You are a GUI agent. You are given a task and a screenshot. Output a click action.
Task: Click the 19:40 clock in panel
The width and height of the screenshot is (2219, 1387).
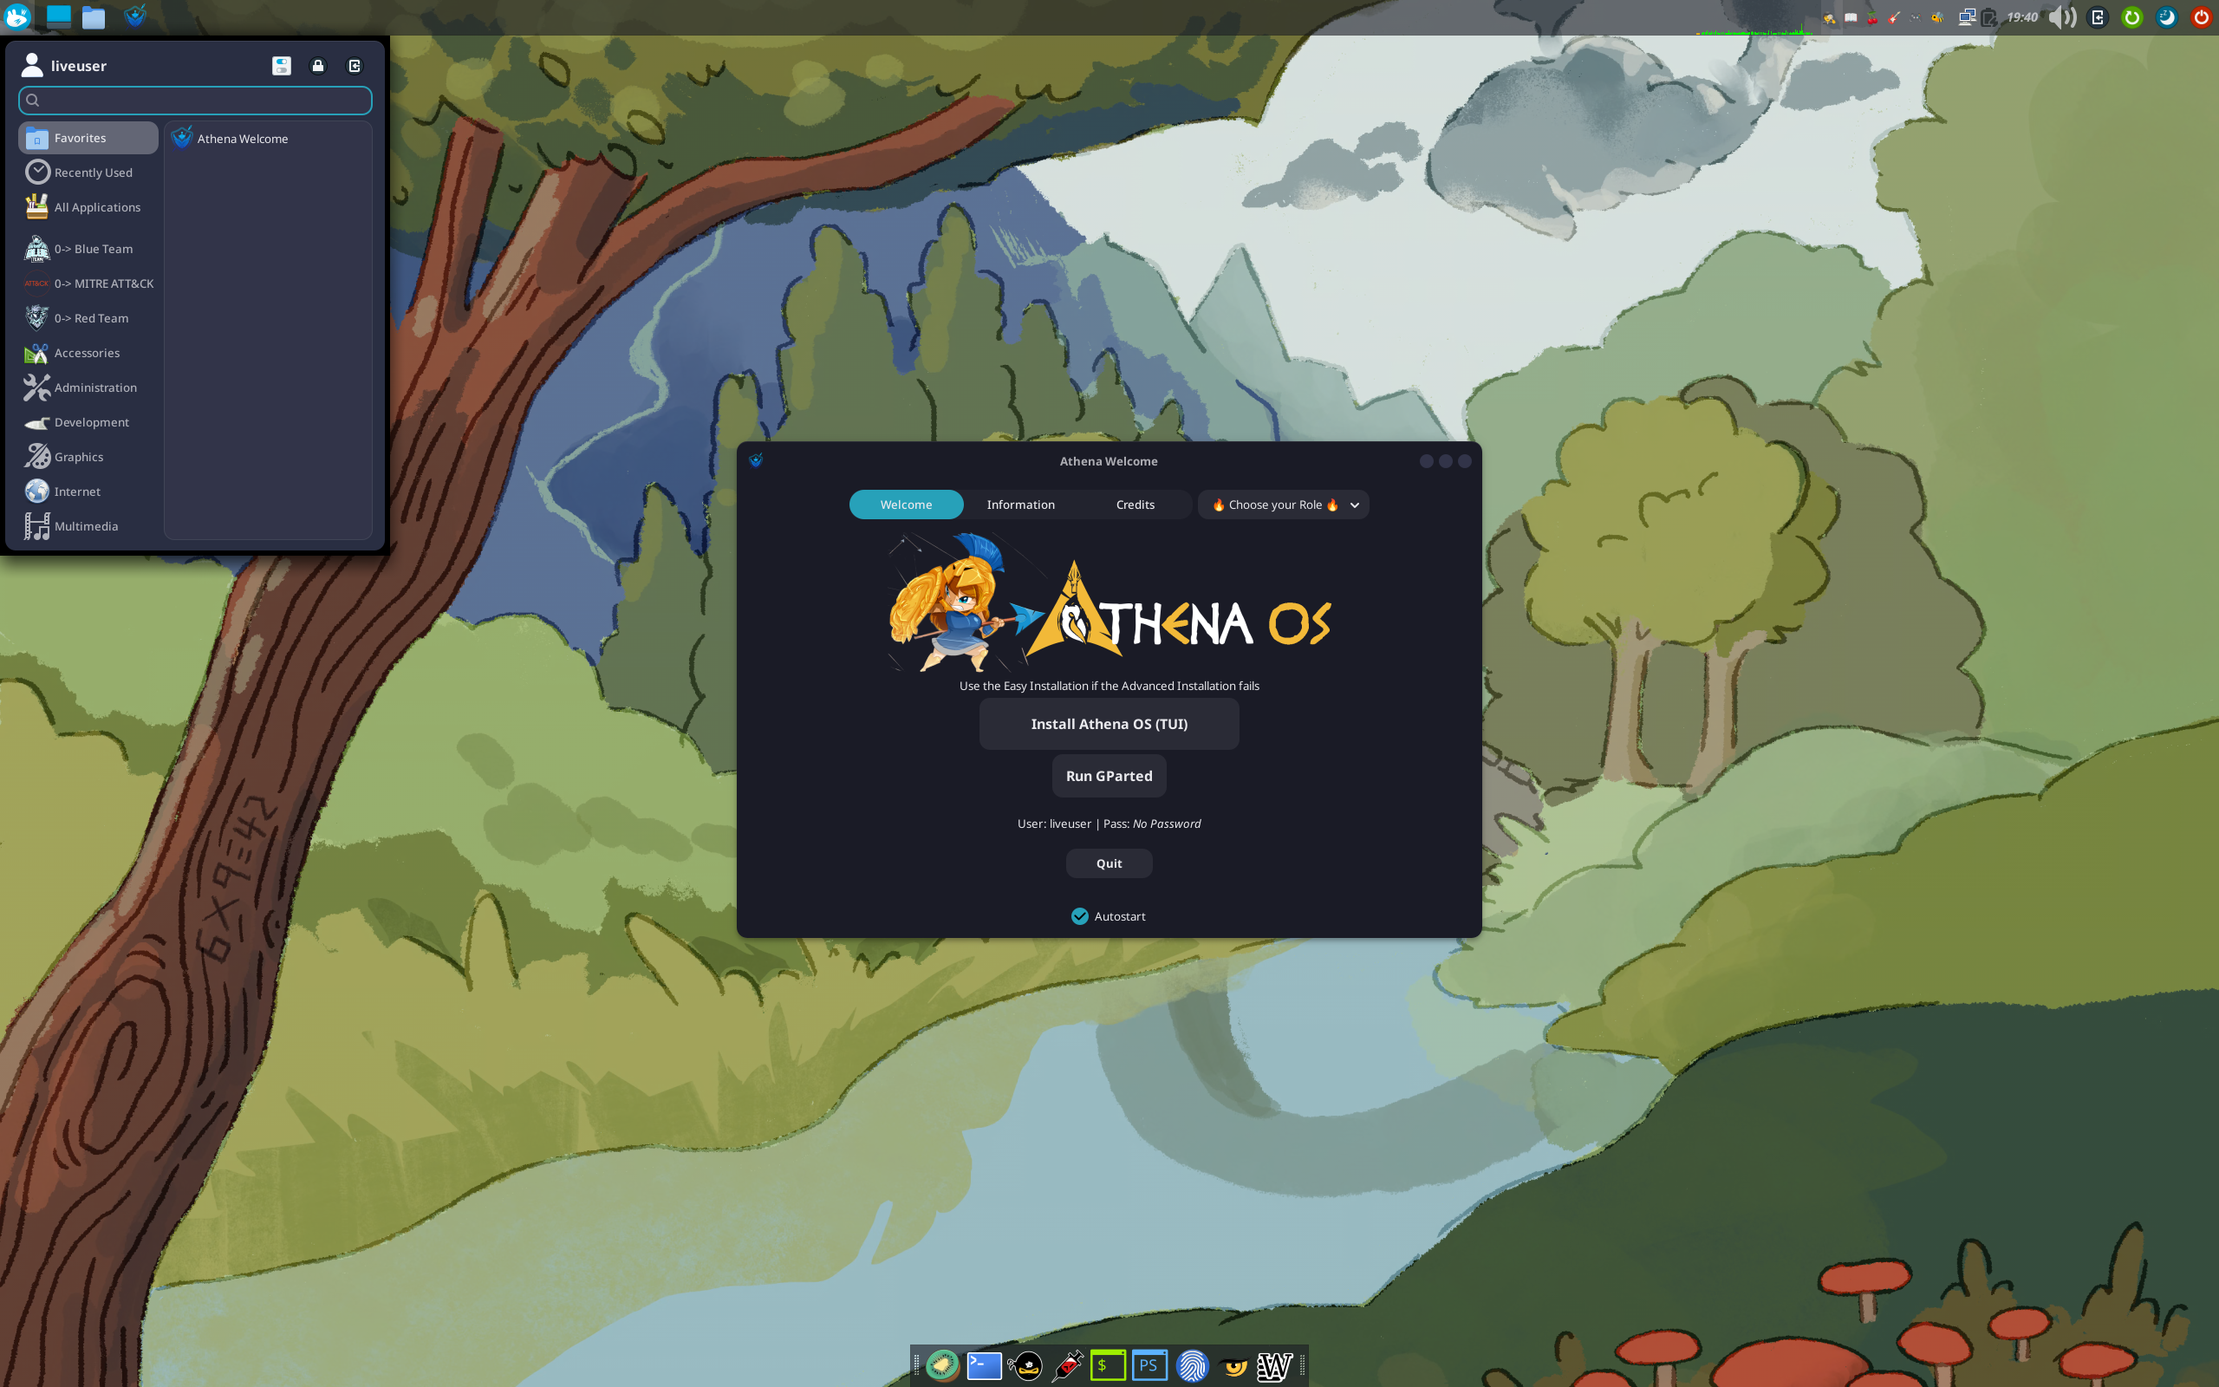coord(2021,17)
